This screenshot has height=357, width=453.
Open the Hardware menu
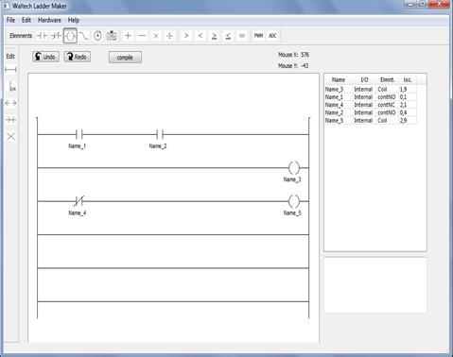coord(49,20)
